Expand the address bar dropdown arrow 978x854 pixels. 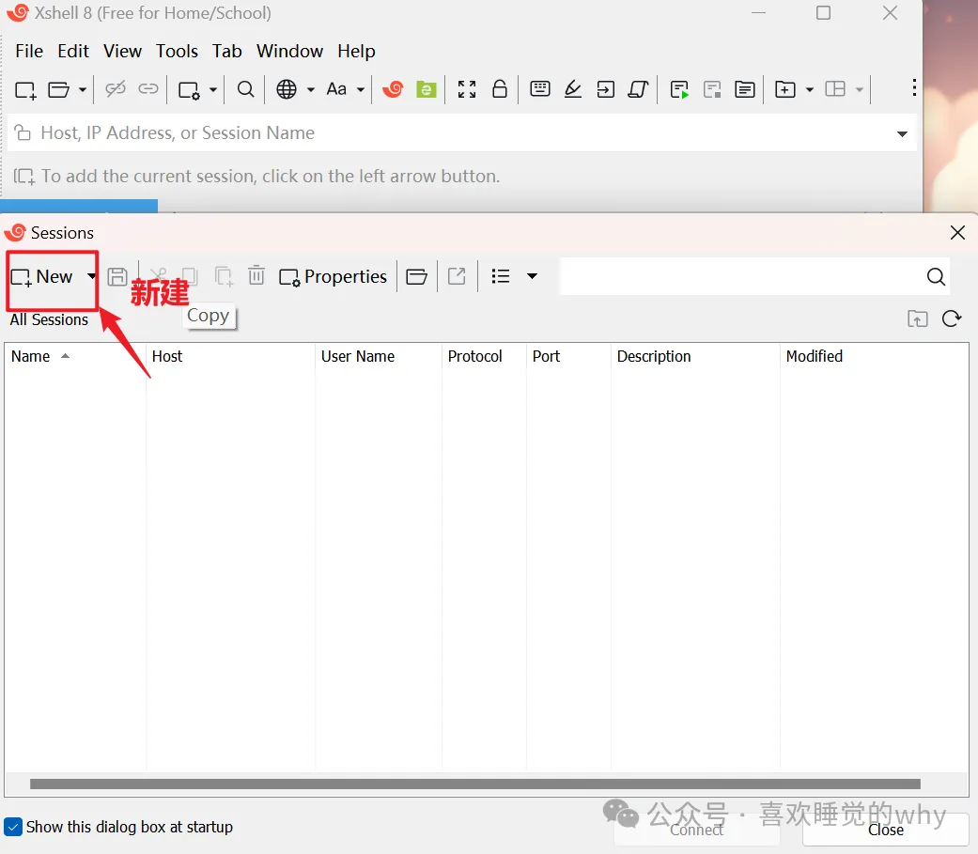pyautogui.click(x=902, y=134)
